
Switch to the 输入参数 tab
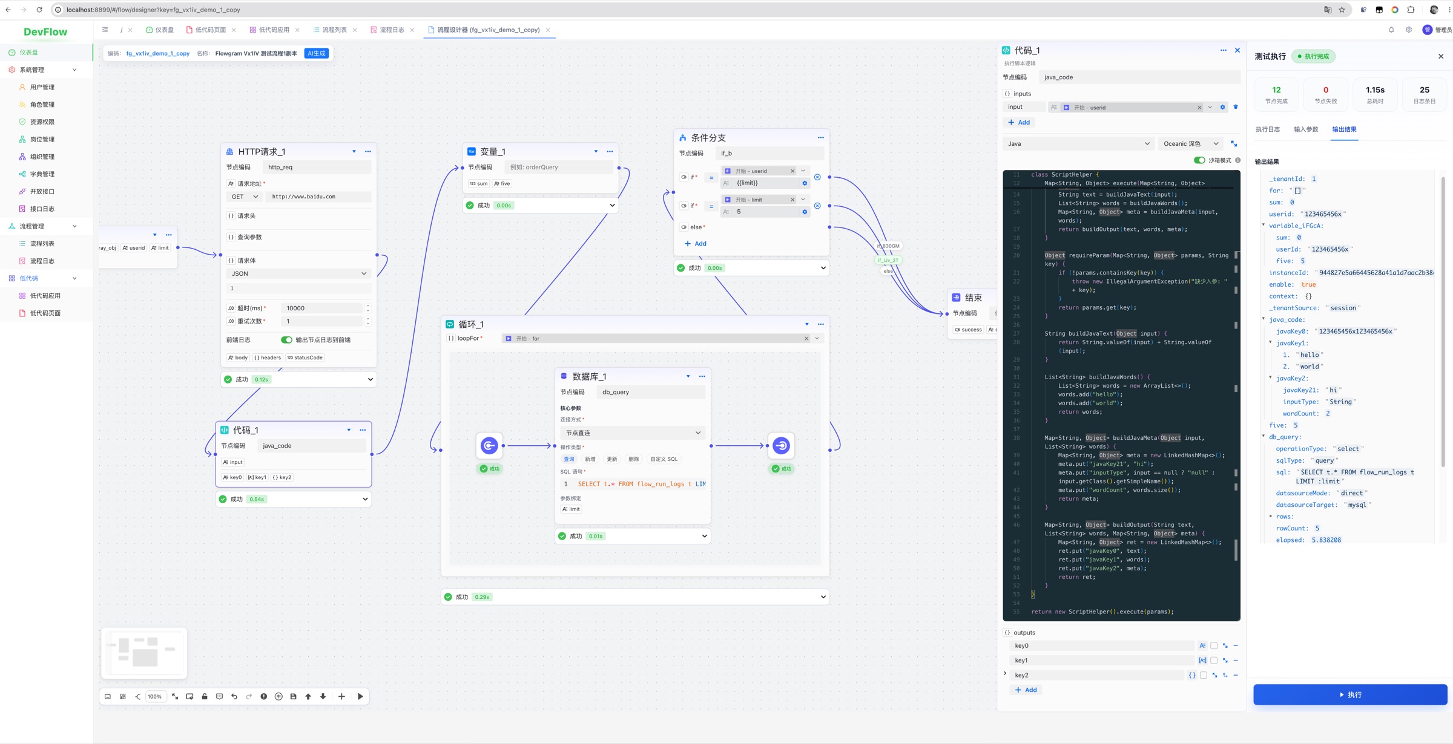[x=1306, y=129]
